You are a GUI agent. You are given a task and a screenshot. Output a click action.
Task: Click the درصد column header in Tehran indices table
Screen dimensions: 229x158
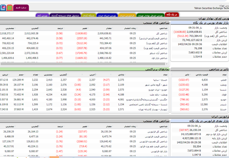[60, 28]
